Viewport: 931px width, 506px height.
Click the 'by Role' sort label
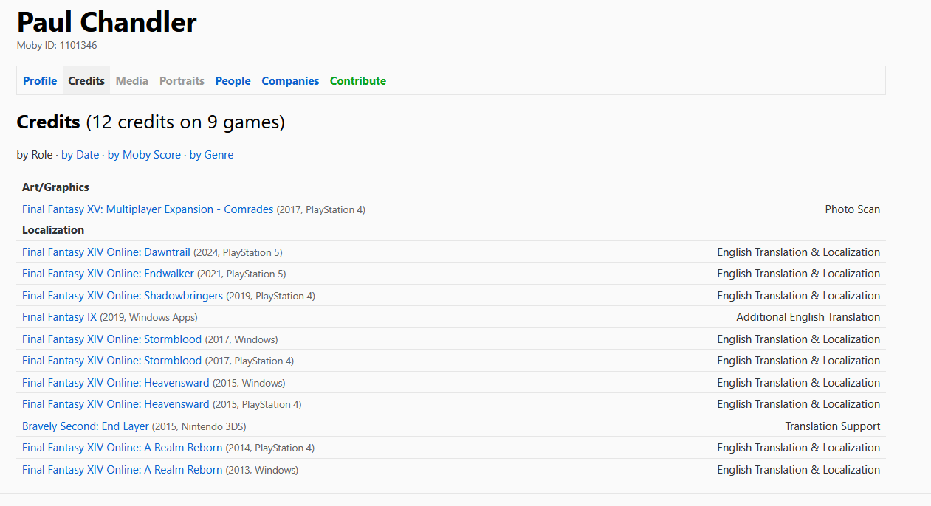pyautogui.click(x=35, y=155)
